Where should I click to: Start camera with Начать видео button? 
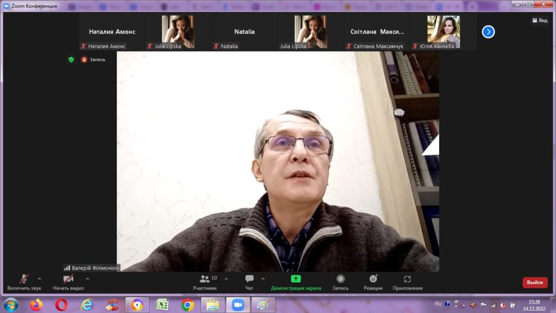68,283
